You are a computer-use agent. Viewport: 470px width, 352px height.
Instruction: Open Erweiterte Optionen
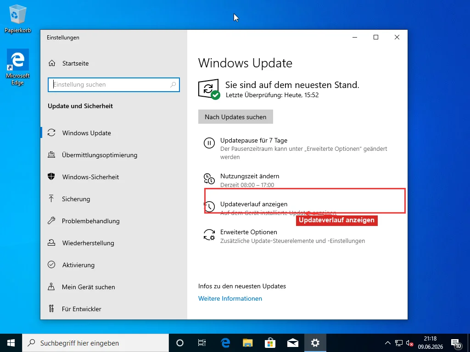click(x=248, y=232)
